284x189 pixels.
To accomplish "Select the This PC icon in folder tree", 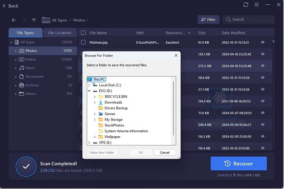I will (90, 79).
